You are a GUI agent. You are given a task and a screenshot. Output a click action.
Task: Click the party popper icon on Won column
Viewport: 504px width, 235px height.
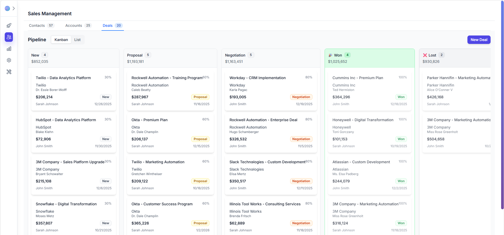coord(330,55)
